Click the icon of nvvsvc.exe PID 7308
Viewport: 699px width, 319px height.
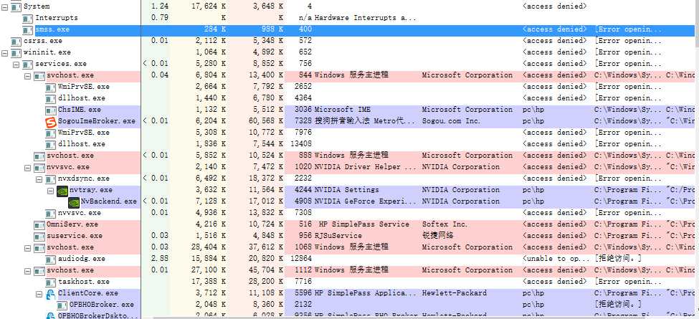(x=51, y=214)
